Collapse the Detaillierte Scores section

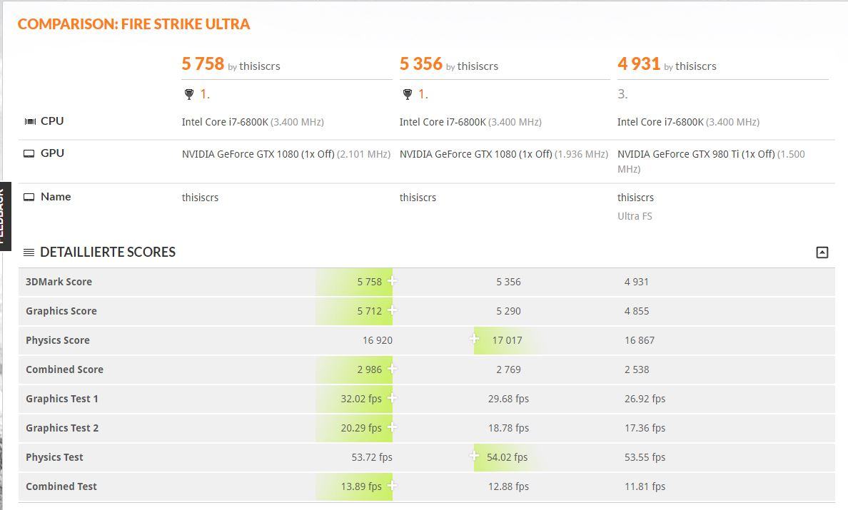[822, 252]
